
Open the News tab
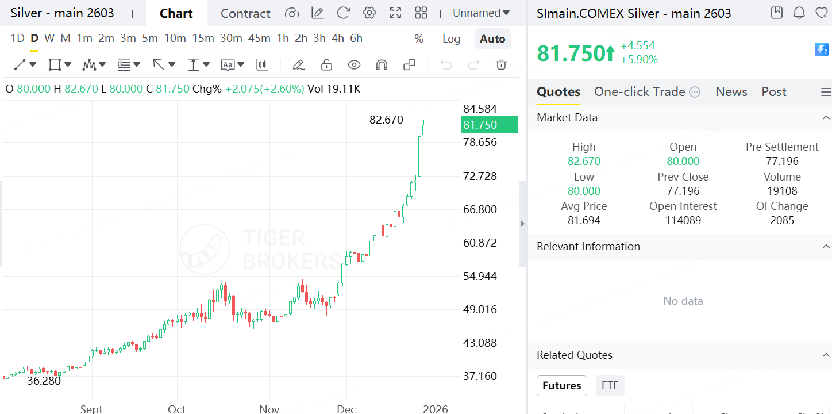731,92
